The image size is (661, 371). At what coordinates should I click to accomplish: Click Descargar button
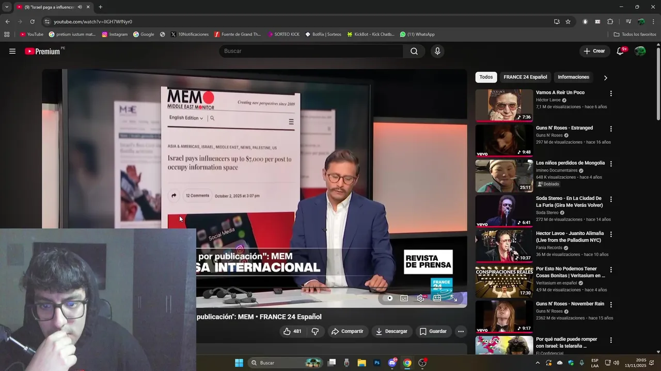coord(391,331)
